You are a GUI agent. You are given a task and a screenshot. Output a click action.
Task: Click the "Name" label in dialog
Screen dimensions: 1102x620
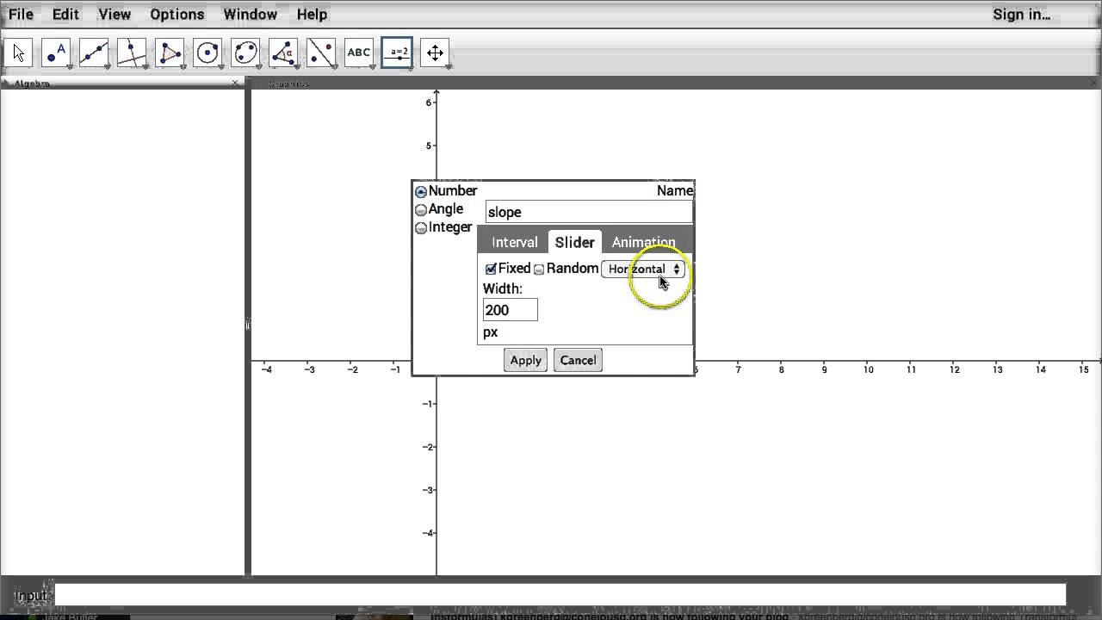[674, 191]
